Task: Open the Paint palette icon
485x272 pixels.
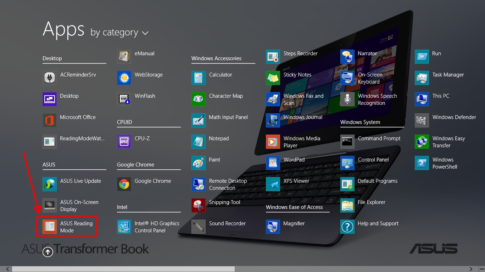Action: (199, 163)
